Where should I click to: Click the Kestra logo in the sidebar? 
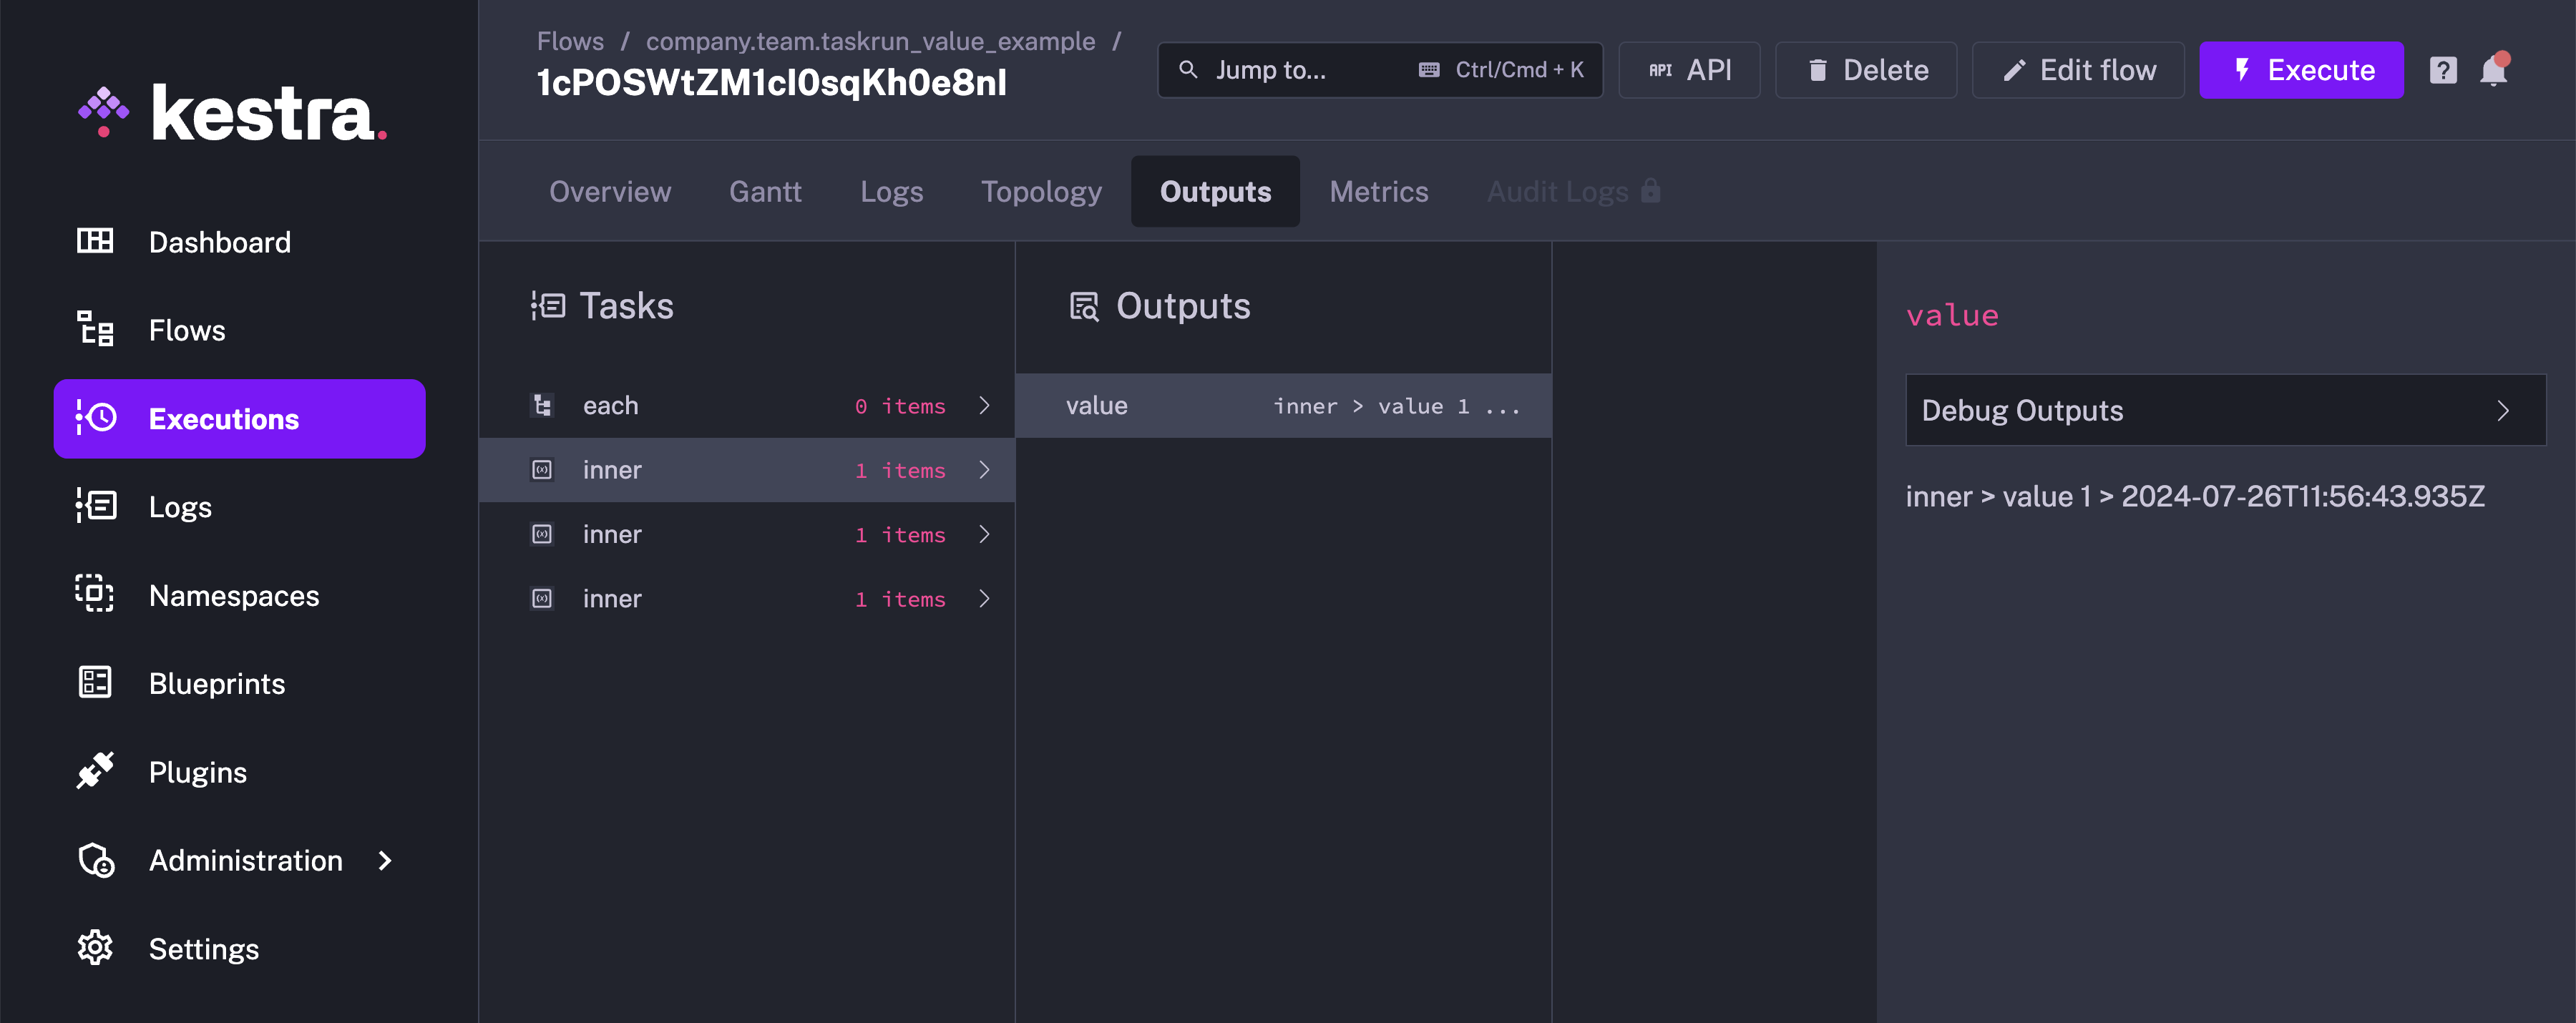(232, 113)
